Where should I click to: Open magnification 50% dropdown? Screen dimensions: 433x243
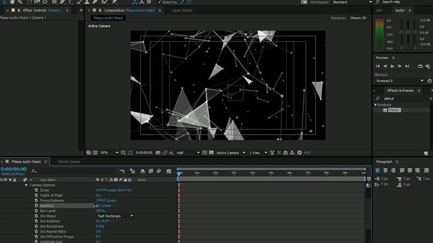(x=110, y=153)
